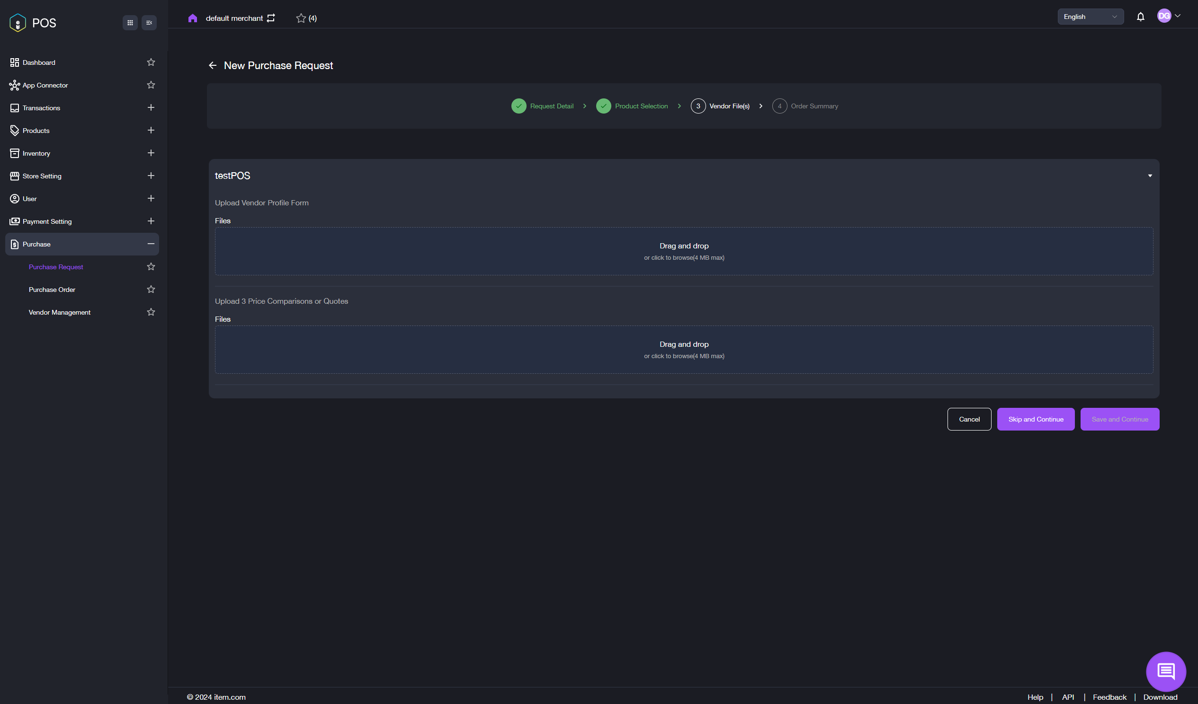Open the English language dropdown
1198x704 pixels.
1090,17
